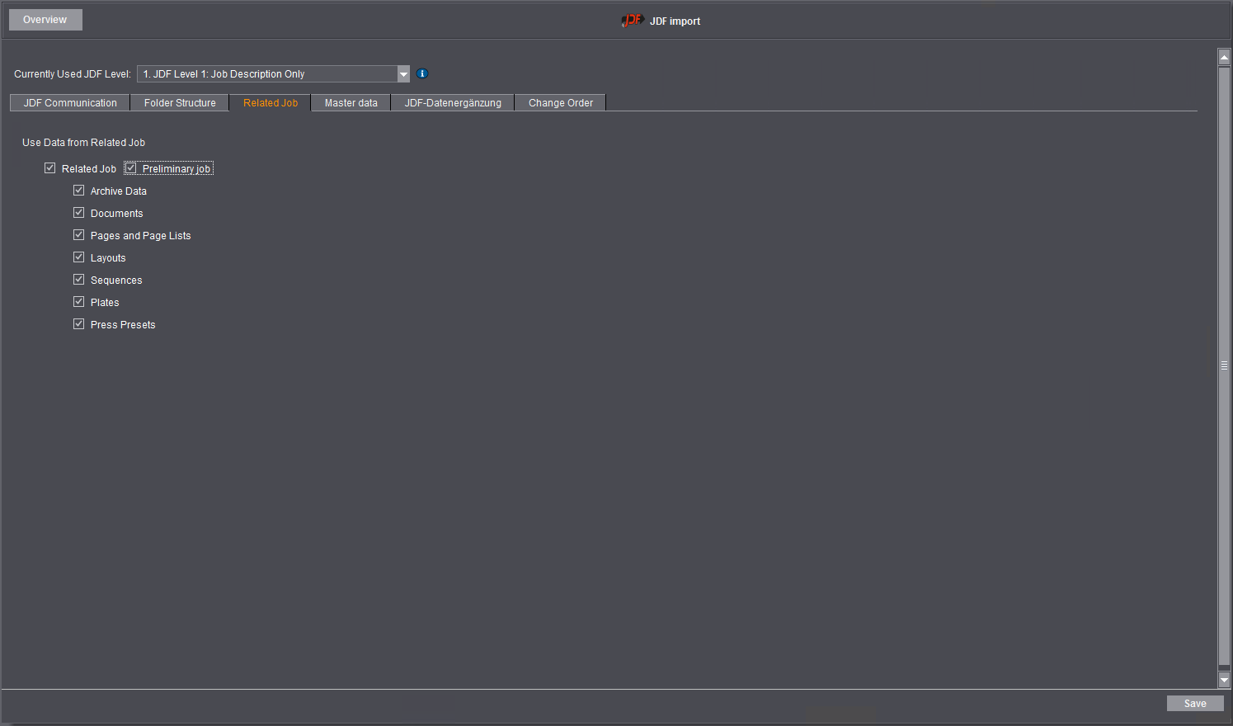Open the Folder Structure tab
The image size is (1233, 726).
coord(179,102)
